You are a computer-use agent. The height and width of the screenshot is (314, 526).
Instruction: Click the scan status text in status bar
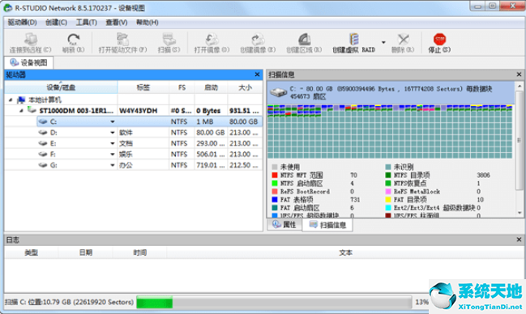(69, 302)
